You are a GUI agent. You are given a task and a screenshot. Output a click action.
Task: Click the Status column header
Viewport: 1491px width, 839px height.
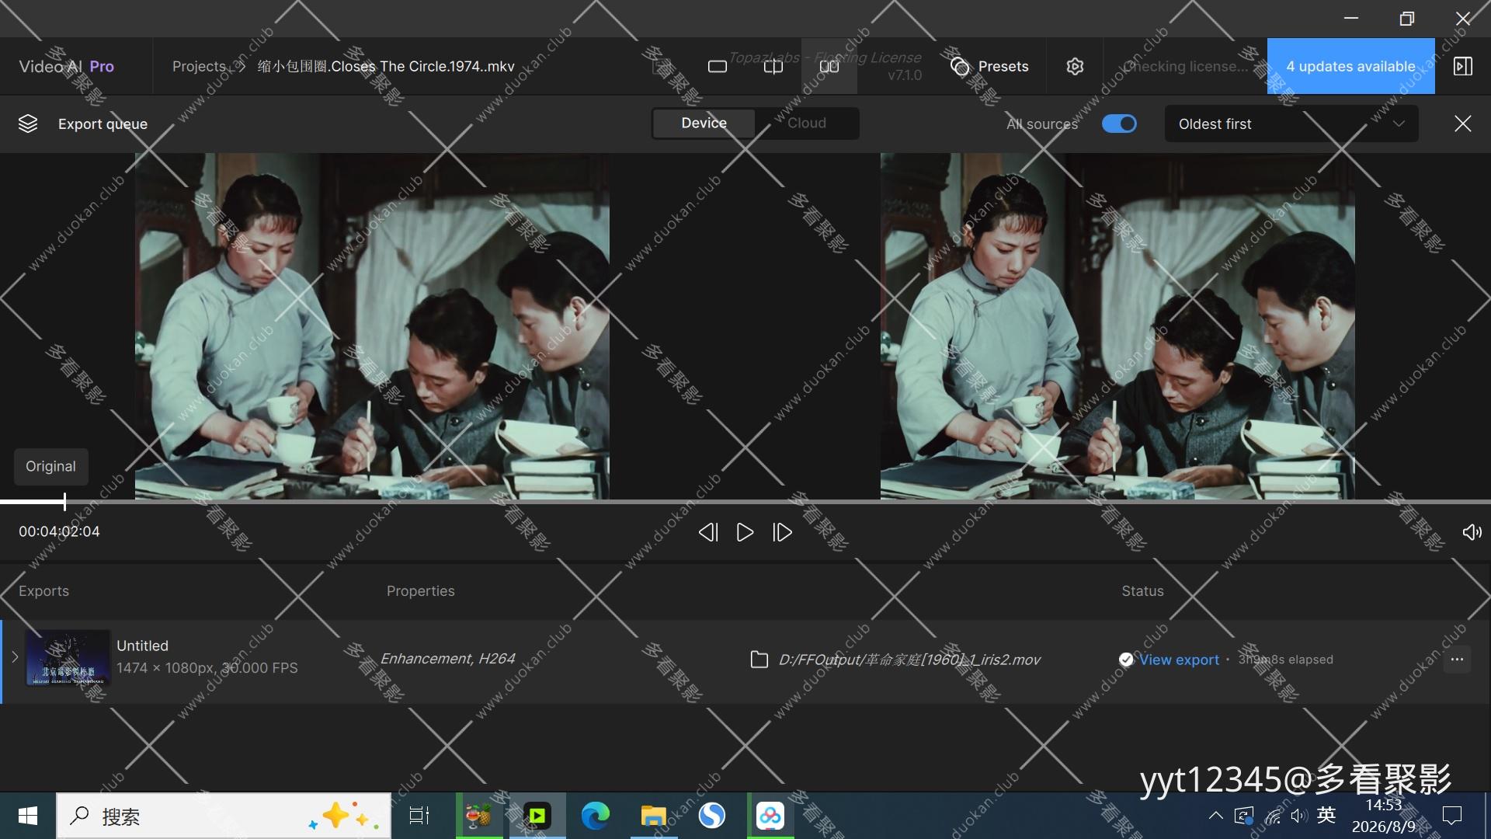click(1142, 591)
